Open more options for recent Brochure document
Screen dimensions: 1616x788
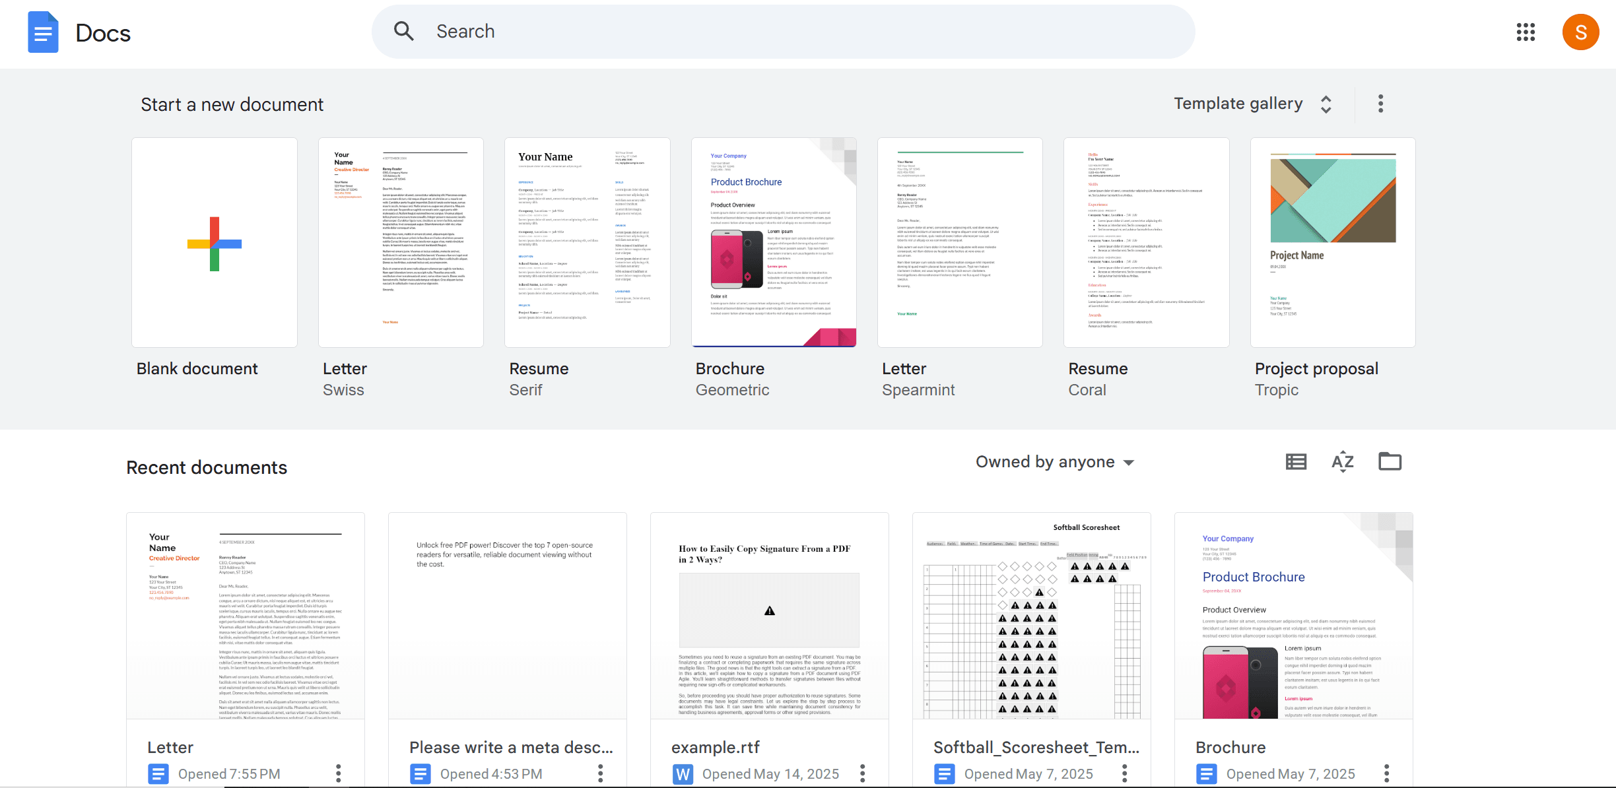[x=1387, y=773]
